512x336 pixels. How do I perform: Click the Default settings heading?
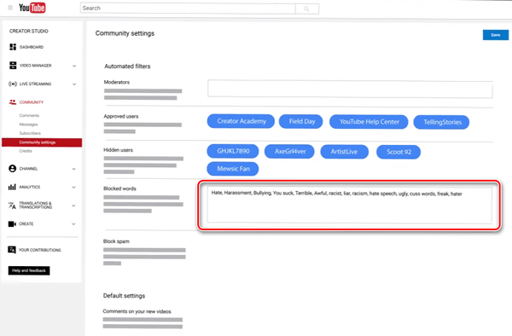[x=124, y=296]
